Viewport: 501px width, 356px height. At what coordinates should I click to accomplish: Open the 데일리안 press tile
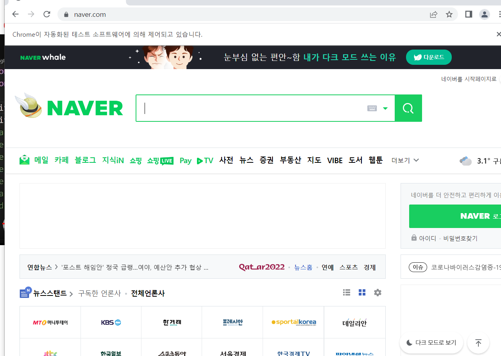354,322
